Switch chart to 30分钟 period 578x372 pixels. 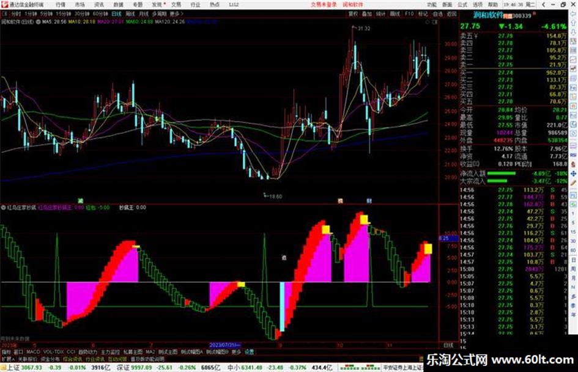click(81, 13)
